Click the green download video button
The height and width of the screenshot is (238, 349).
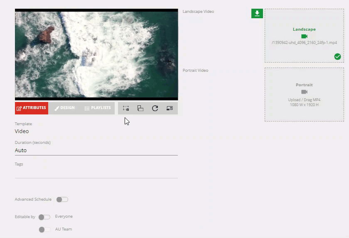(x=257, y=14)
